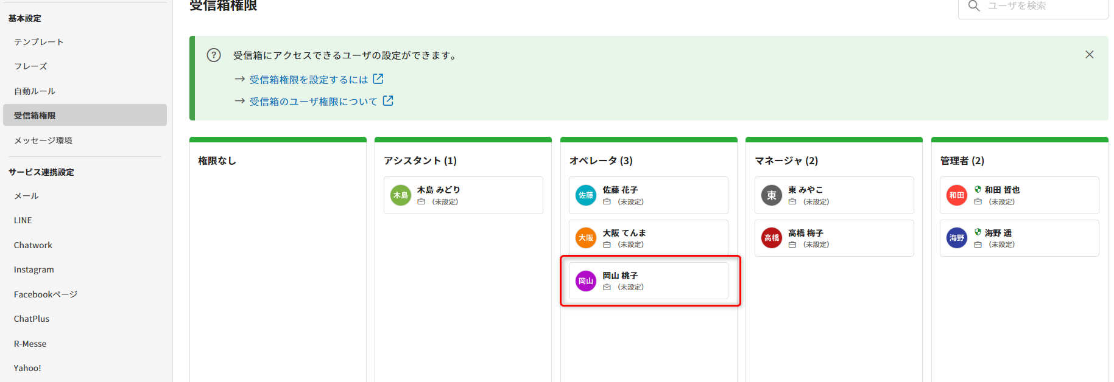The width and height of the screenshot is (1114, 382).
Task: Click the help question mark icon
Action: pyautogui.click(x=214, y=55)
